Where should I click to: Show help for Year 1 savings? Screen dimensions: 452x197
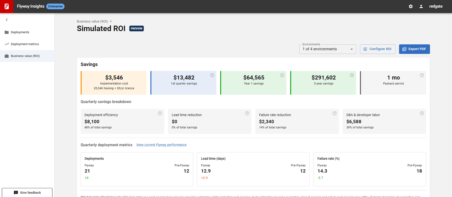pyautogui.click(x=282, y=75)
